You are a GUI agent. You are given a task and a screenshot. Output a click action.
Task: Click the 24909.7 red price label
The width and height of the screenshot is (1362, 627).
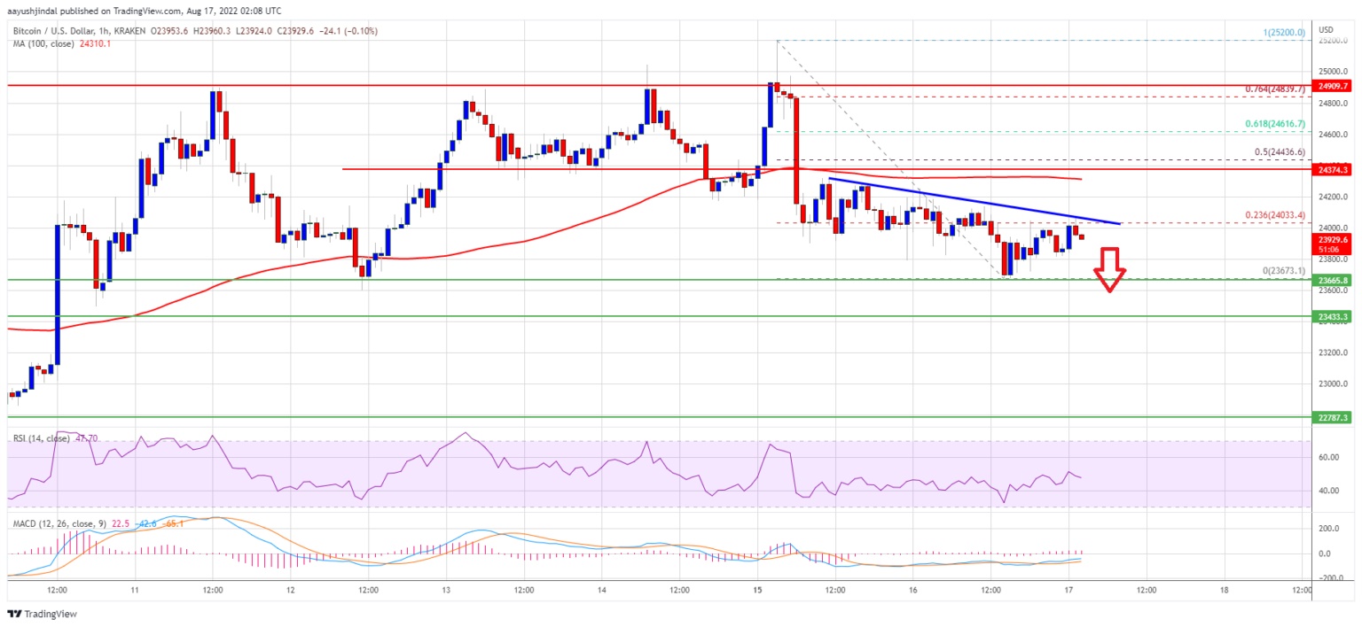[x=1334, y=86]
